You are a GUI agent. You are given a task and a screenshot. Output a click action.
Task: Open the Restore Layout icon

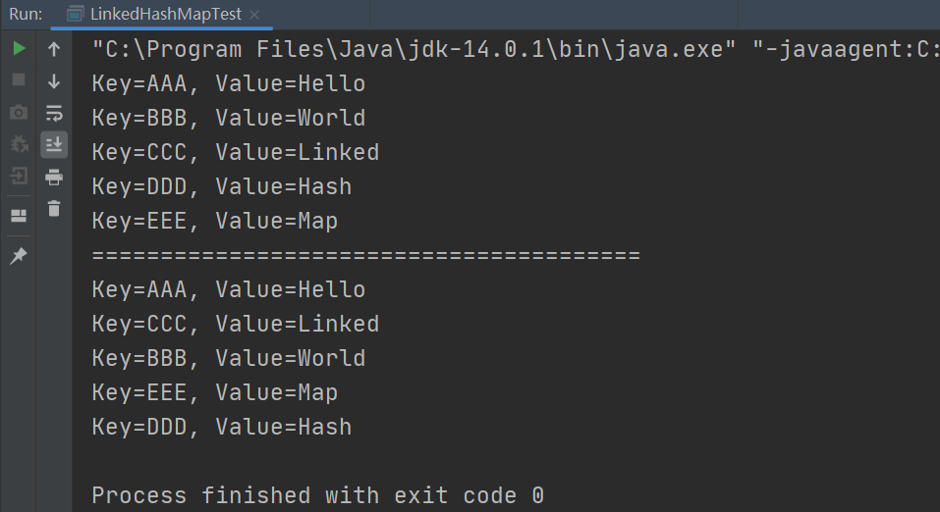click(x=19, y=215)
